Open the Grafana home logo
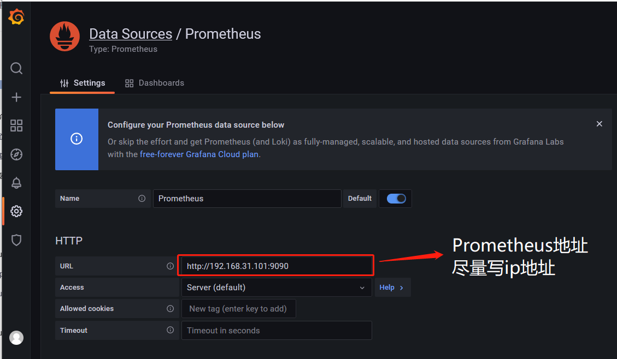This screenshot has width=617, height=359. tap(16, 16)
